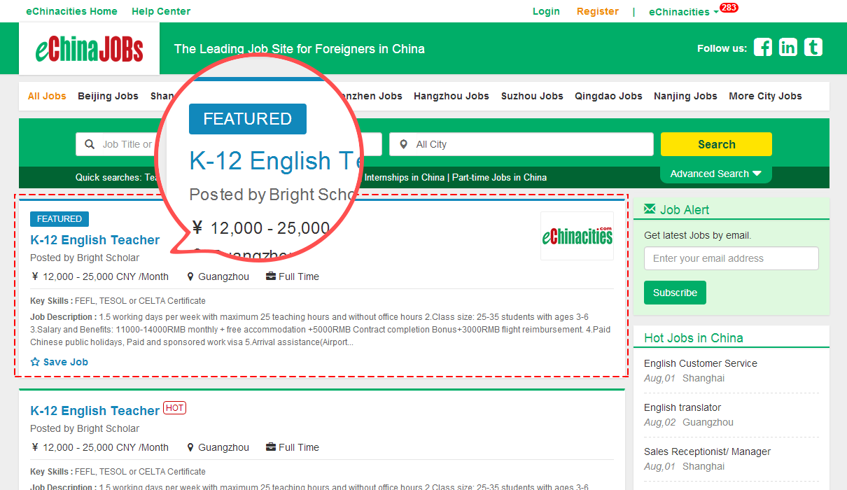Click the magnifier icon in job title field
This screenshot has height=490, width=847.
[x=90, y=144]
